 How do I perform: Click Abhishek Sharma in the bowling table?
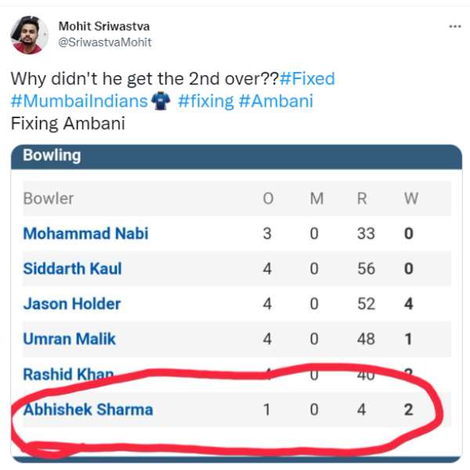[x=88, y=410]
